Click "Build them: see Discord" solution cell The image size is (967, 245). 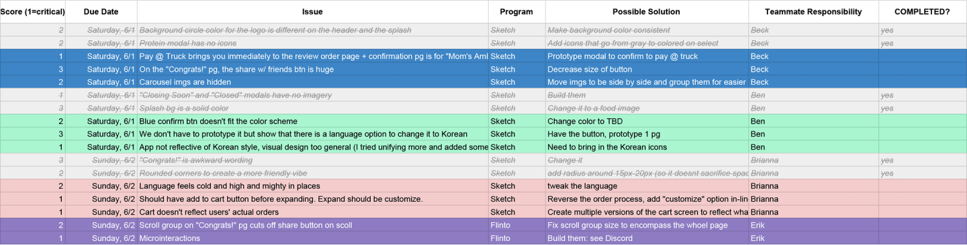tap(647, 238)
